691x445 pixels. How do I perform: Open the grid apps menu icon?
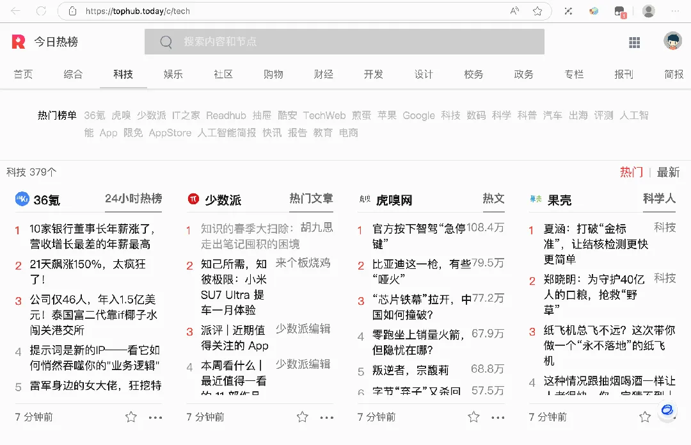point(634,42)
